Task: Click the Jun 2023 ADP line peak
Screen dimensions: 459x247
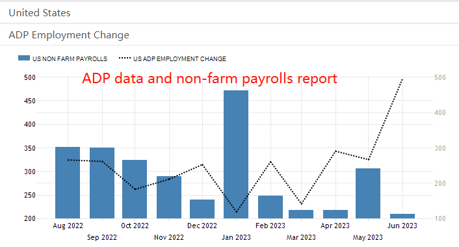Action: tap(402, 79)
